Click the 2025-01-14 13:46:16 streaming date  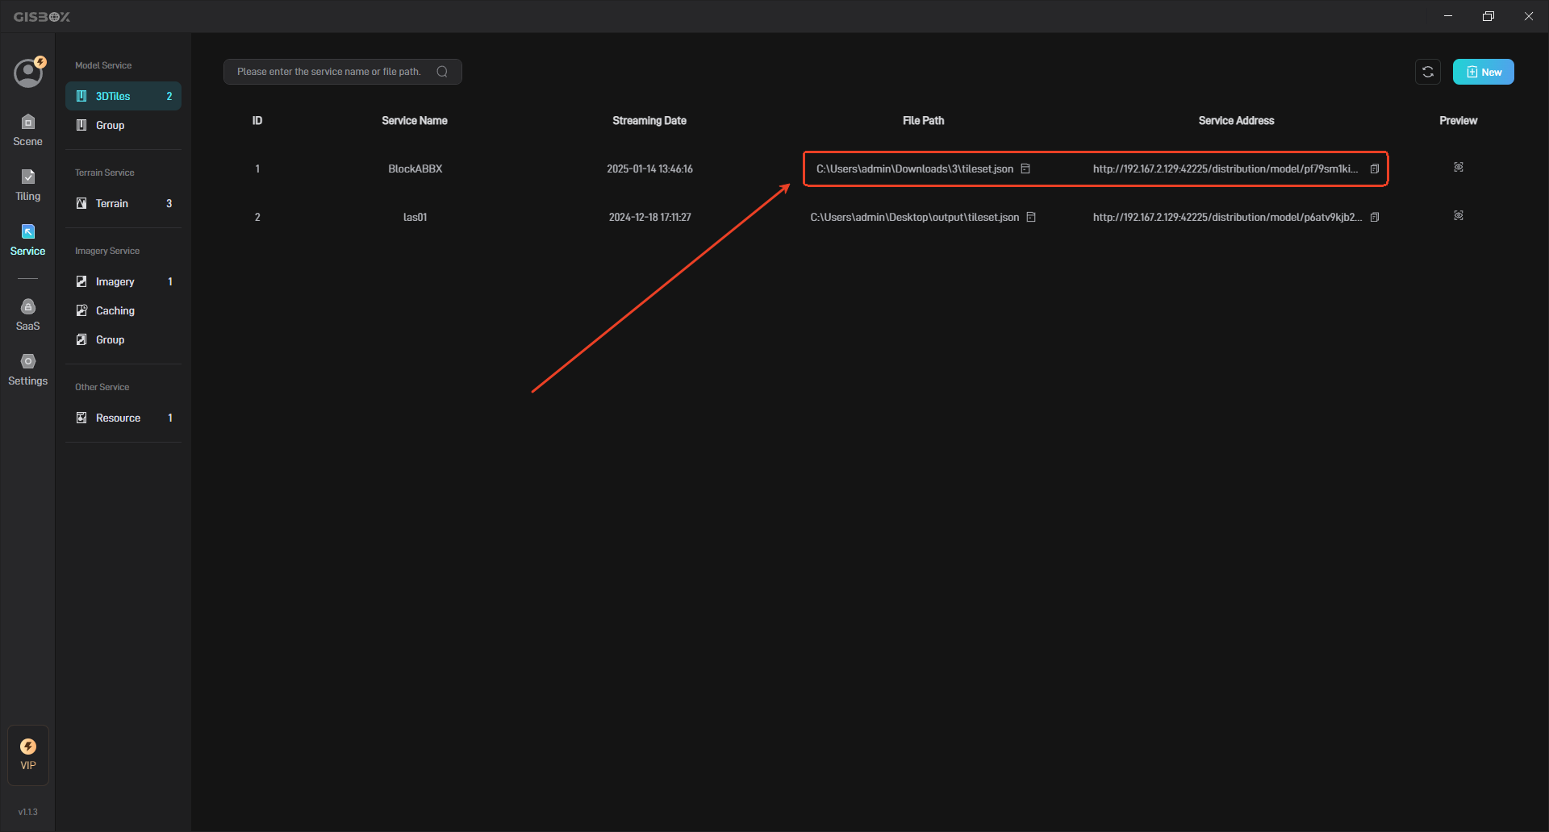(x=649, y=168)
